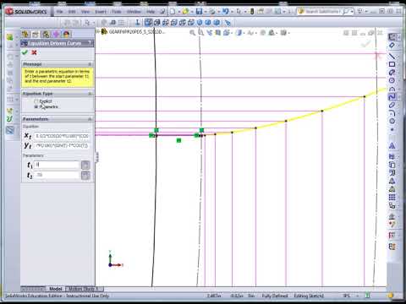Select the Smart Dimension tool
The height and width of the screenshot is (304, 406).
pos(392,46)
